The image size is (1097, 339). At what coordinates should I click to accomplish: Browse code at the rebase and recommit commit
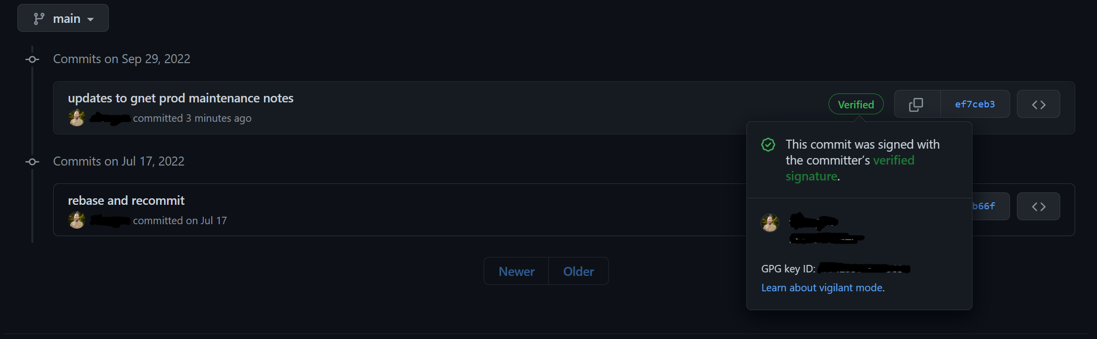(1038, 206)
